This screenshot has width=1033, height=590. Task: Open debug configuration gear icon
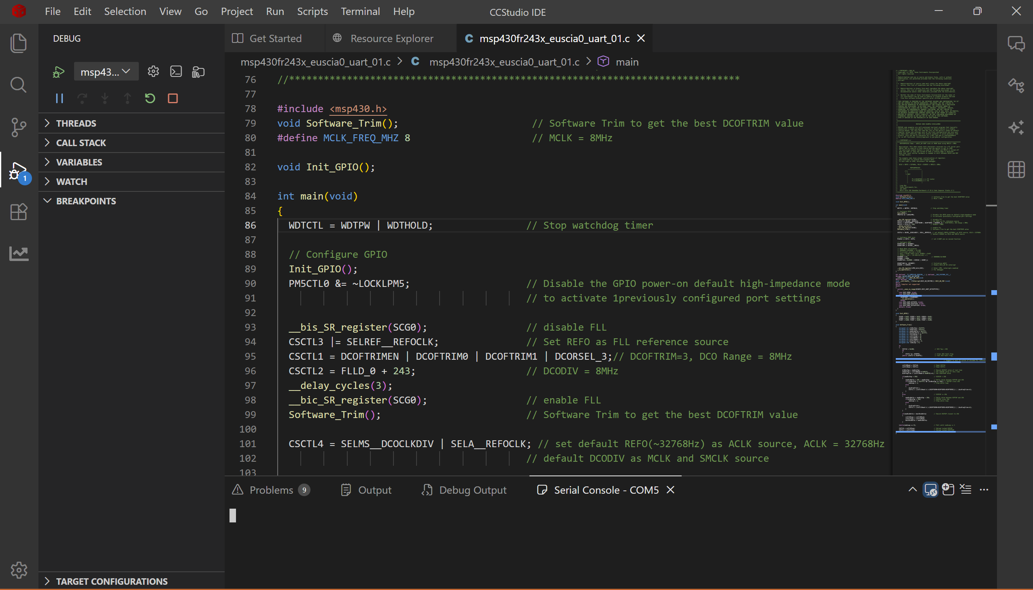(153, 72)
